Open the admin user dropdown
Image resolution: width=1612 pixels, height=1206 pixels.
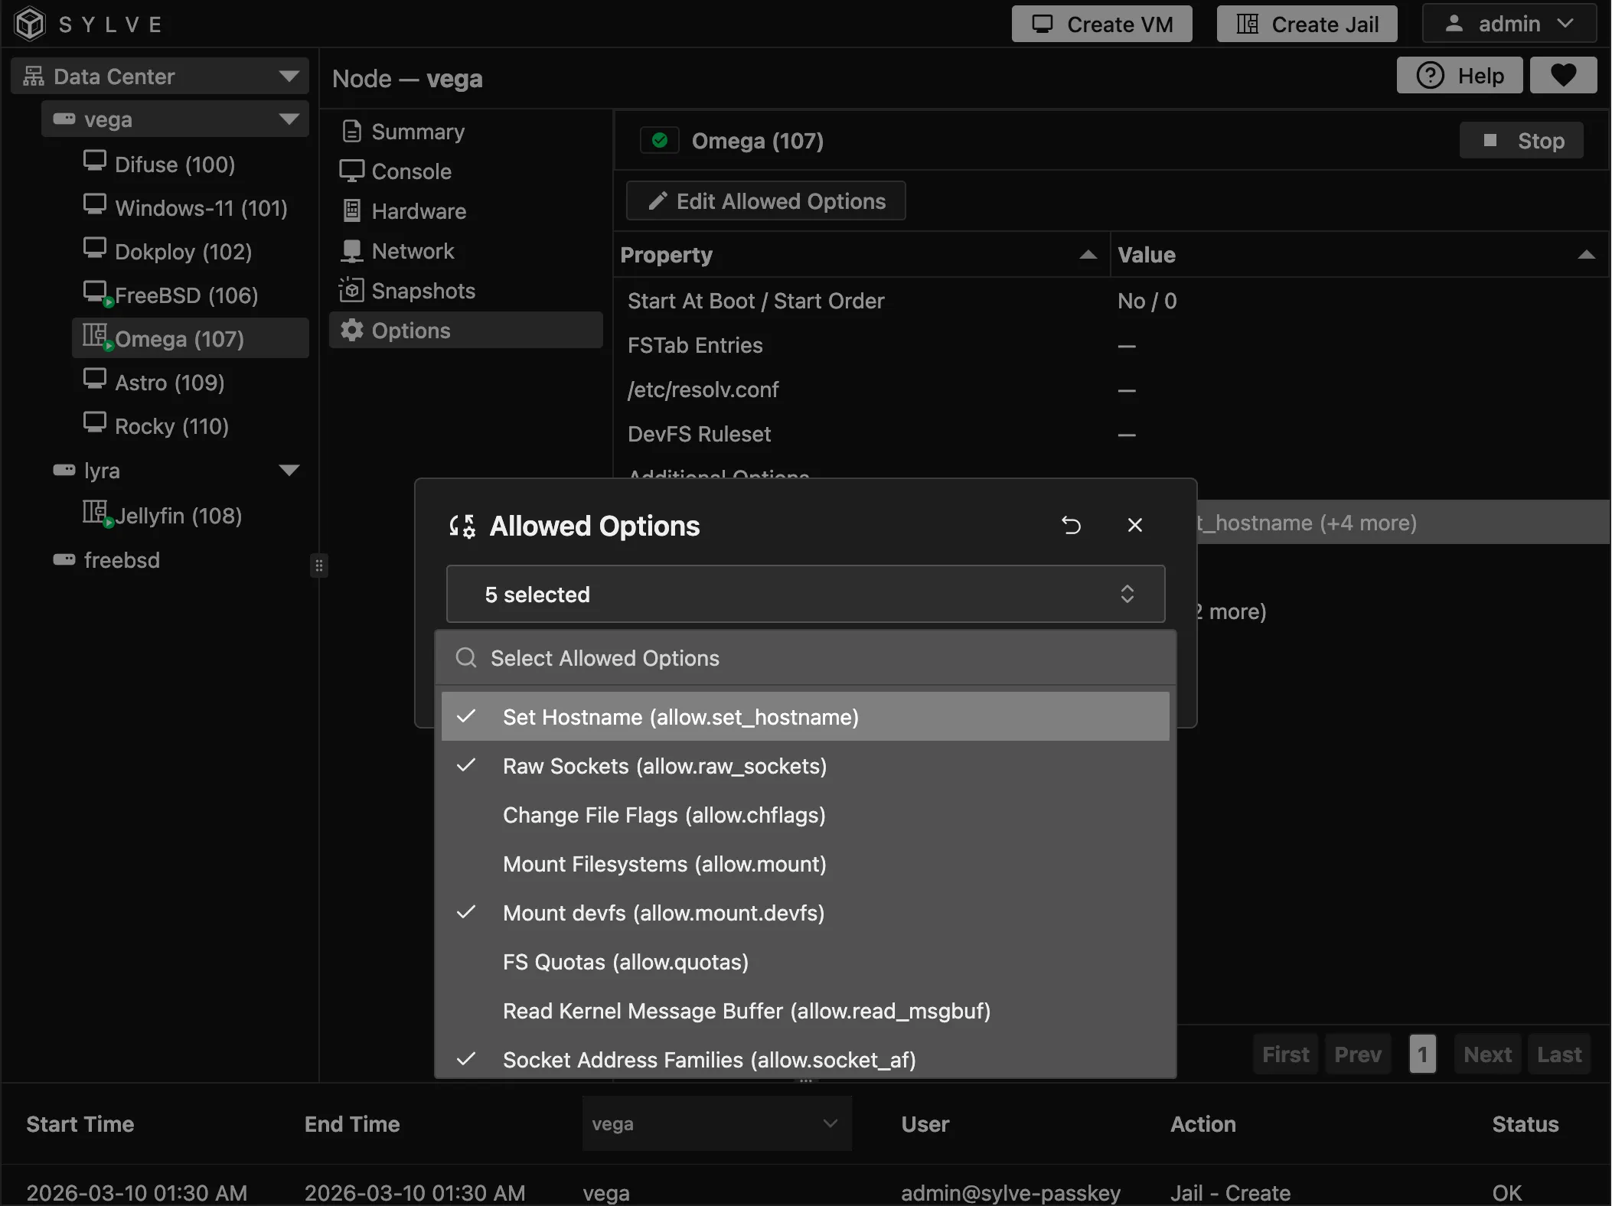tap(1509, 24)
